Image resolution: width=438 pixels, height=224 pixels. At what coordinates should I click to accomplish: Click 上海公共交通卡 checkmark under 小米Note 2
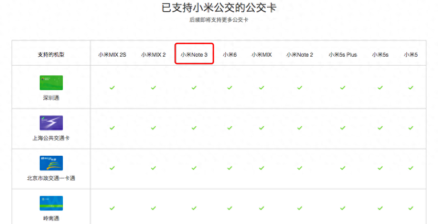(300, 128)
